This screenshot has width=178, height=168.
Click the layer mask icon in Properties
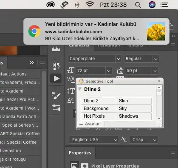click(85, 166)
